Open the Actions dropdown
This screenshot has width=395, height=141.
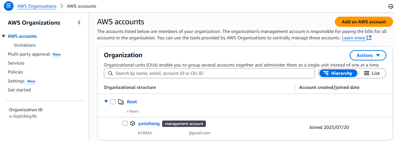[368, 55]
